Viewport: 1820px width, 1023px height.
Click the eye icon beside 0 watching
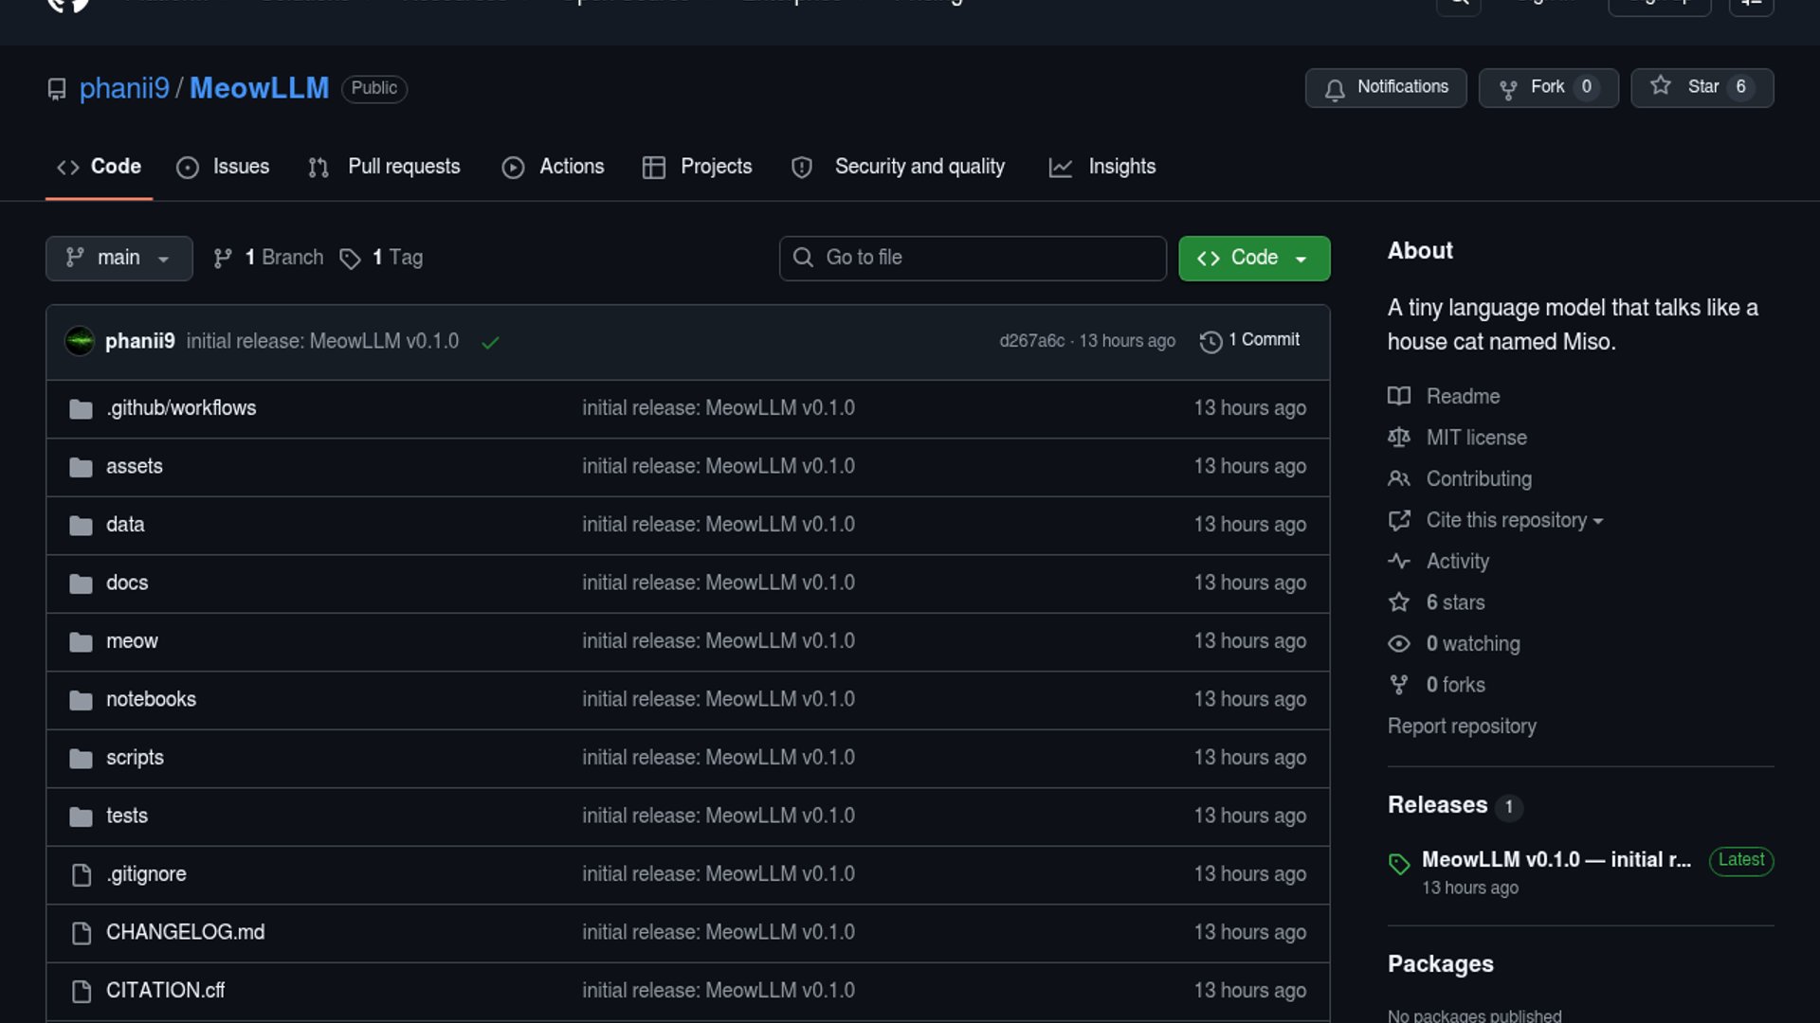click(1399, 644)
